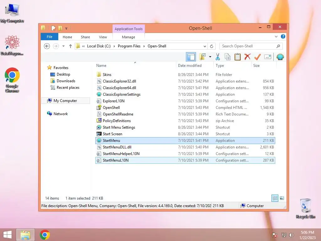Click the Forward navigation arrow
Image resolution: width=321 pixels, height=241 pixels.
[56, 46]
